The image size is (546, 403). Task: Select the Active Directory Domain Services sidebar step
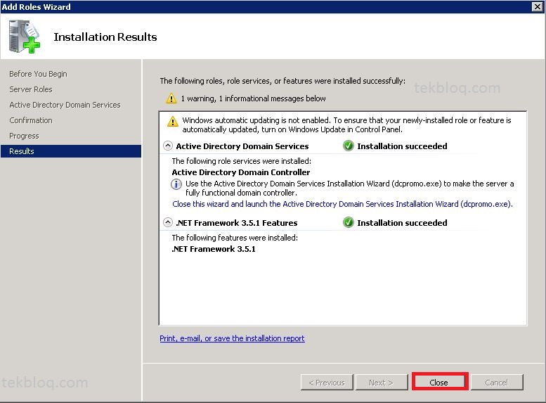pyautogui.click(x=65, y=105)
